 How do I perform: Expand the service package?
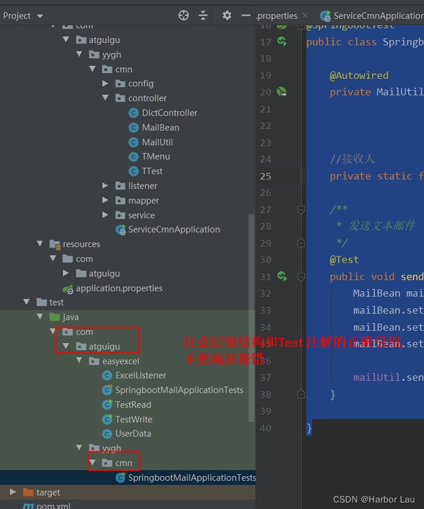pyautogui.click(x=105, y=215)
